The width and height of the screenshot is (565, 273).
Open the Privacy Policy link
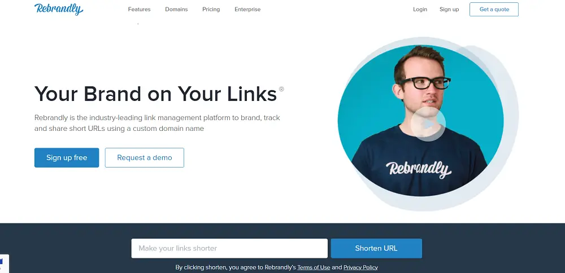(x=360, y=267)
